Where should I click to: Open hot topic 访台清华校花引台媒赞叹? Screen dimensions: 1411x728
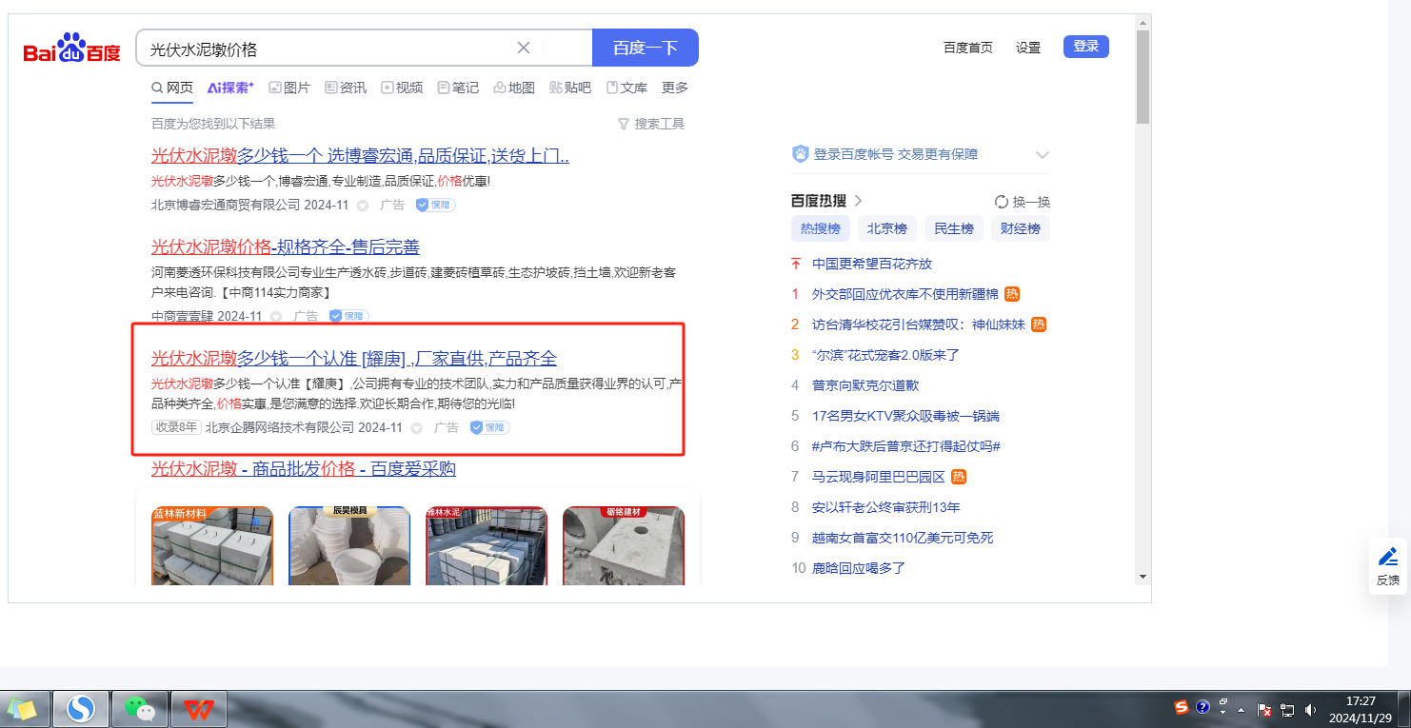(919, 325)
